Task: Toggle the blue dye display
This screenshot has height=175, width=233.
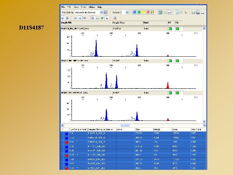Action: click(134, 12)
